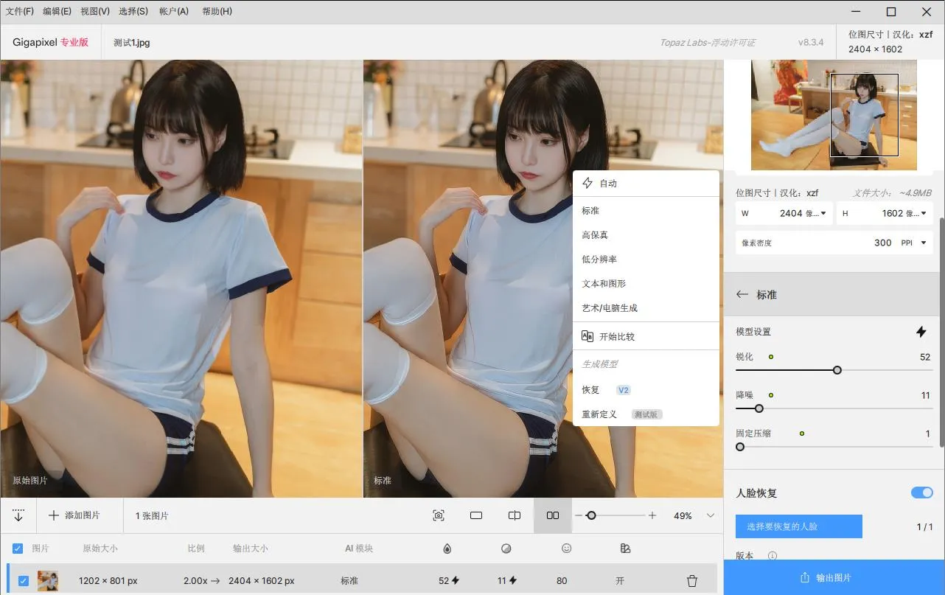Open the width unit dropdown
Screen dimensions: 945x595
coord(823,213)
